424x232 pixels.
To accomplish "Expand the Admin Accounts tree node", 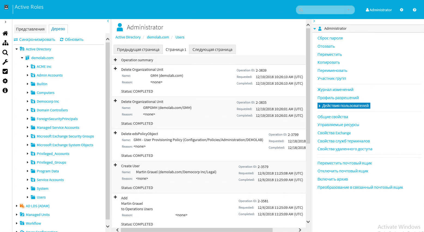I will tap(28, 75).
